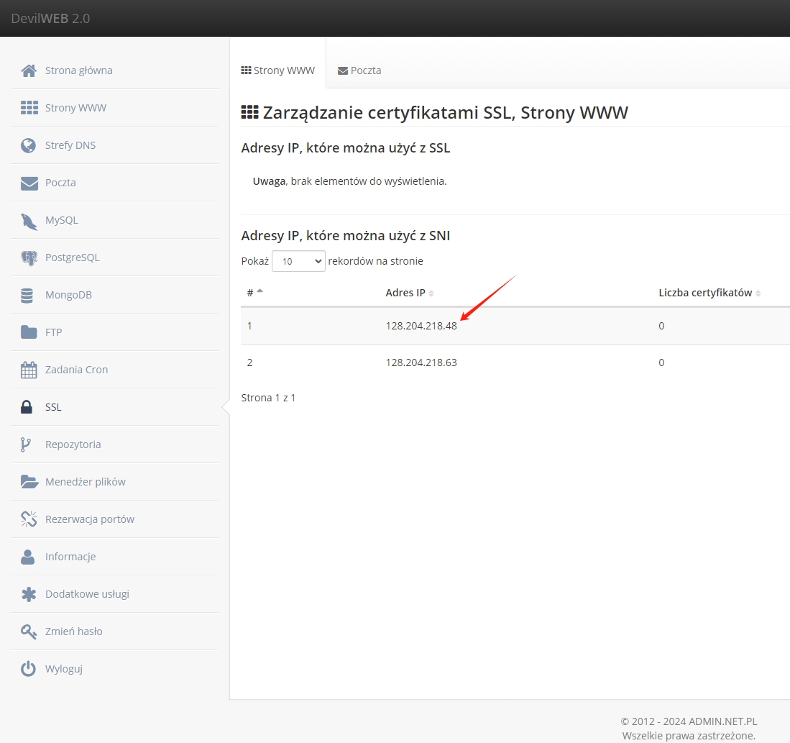Select the row with IP 128.204.218.63
This screenshot has width=790, height=743.
coord(421,363)
